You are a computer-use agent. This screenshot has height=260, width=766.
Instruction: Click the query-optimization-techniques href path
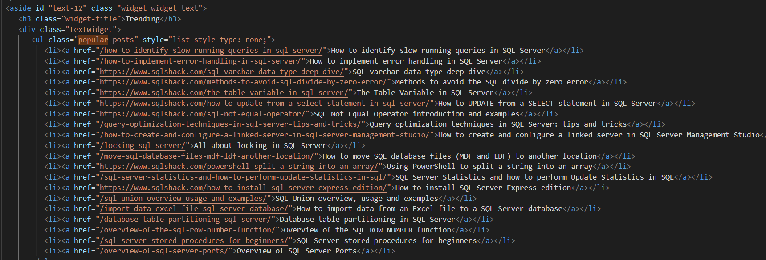tap(230, 124)
